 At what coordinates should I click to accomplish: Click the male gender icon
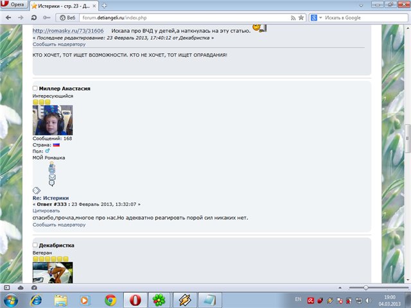coord(47,151)
